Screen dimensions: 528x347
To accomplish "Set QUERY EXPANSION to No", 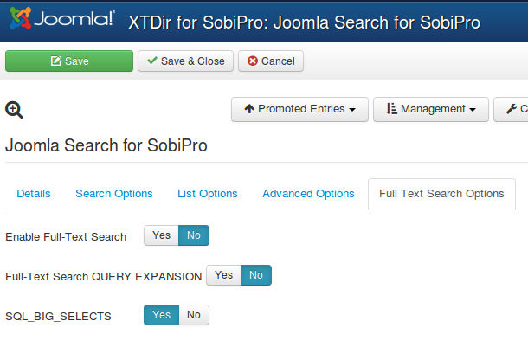I will pyautogui.click(x=256, y=275).
